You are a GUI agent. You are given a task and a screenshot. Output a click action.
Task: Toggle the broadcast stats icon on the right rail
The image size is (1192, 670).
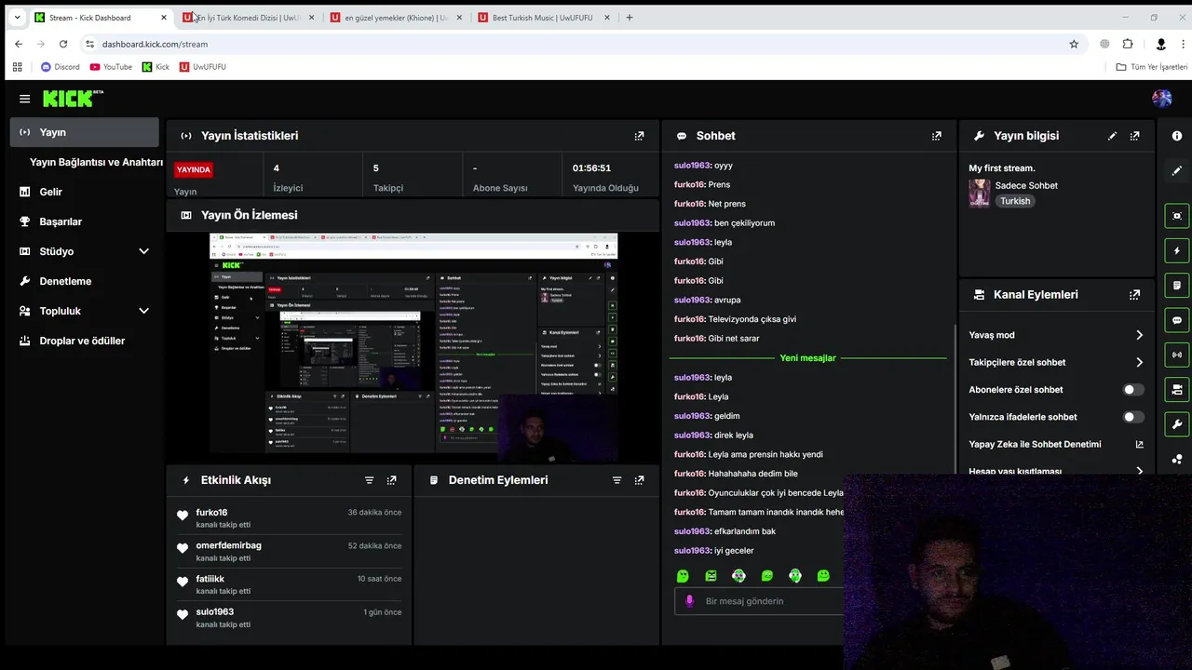click(1177, 355)
